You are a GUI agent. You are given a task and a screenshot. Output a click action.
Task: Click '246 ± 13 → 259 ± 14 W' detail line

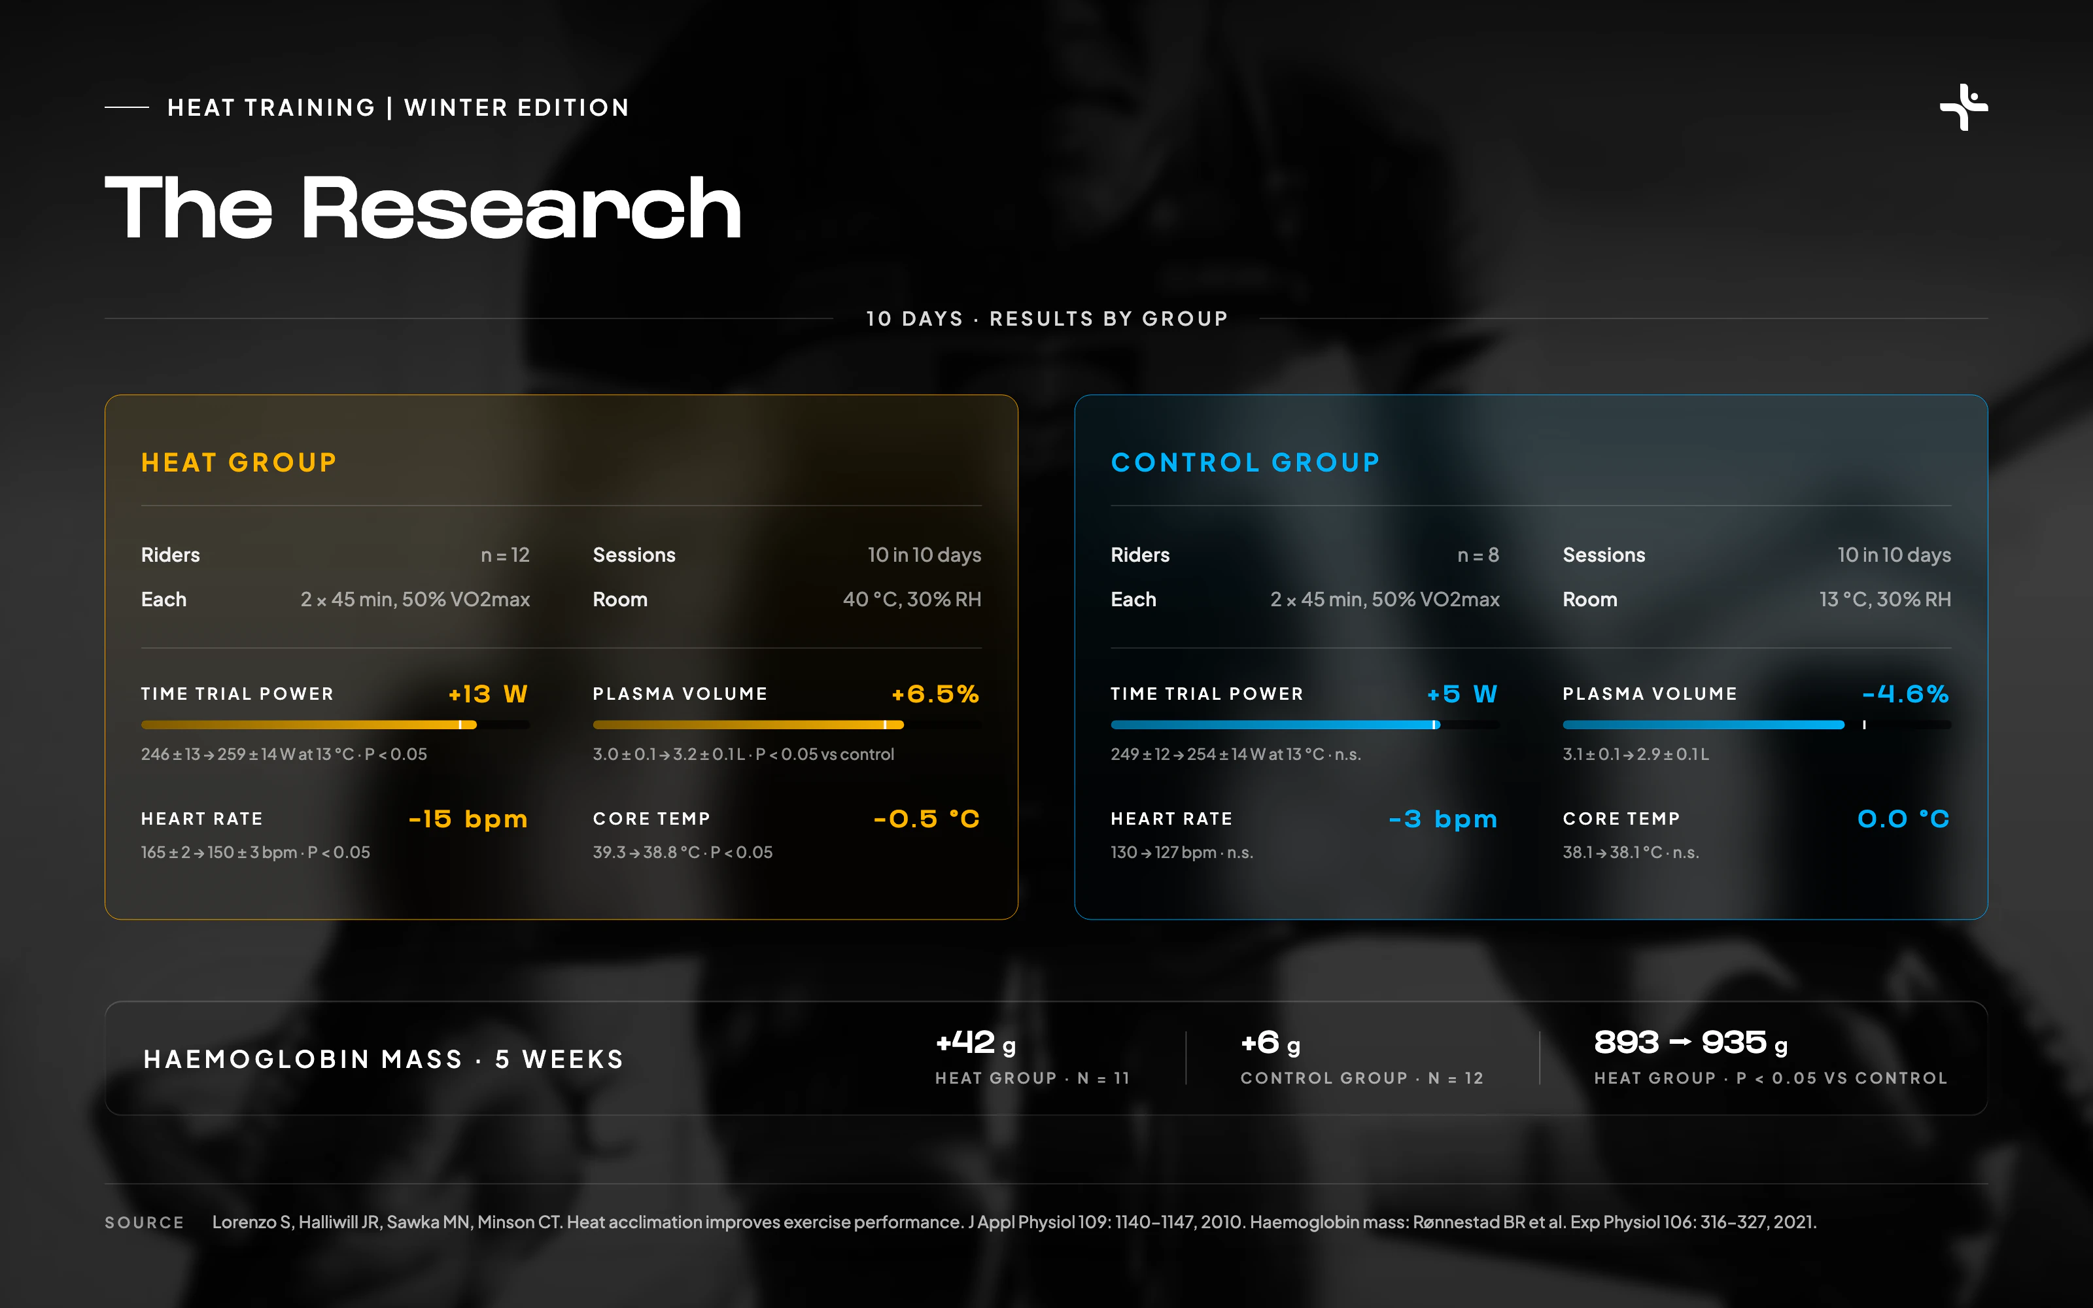click(284, 754)
